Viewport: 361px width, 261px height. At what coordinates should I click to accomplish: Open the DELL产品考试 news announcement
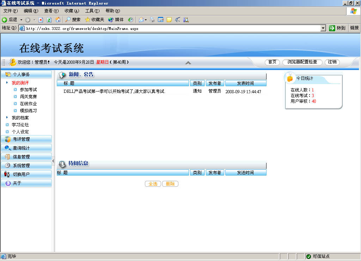(x=114, y=91)
